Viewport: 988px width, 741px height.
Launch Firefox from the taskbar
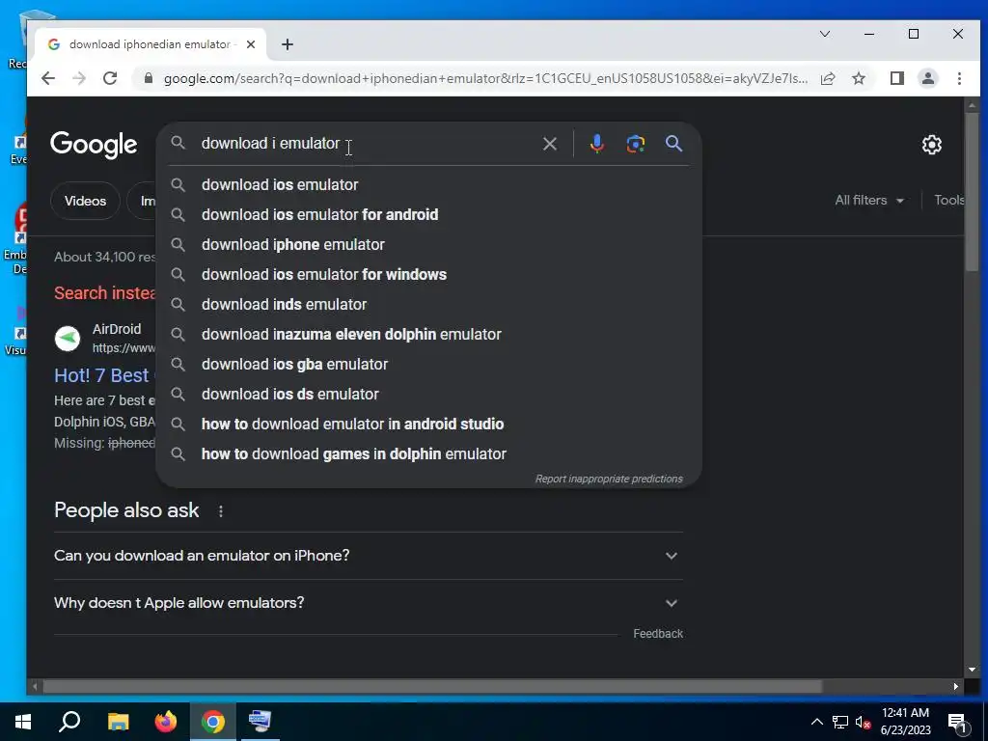pos(166,722)
